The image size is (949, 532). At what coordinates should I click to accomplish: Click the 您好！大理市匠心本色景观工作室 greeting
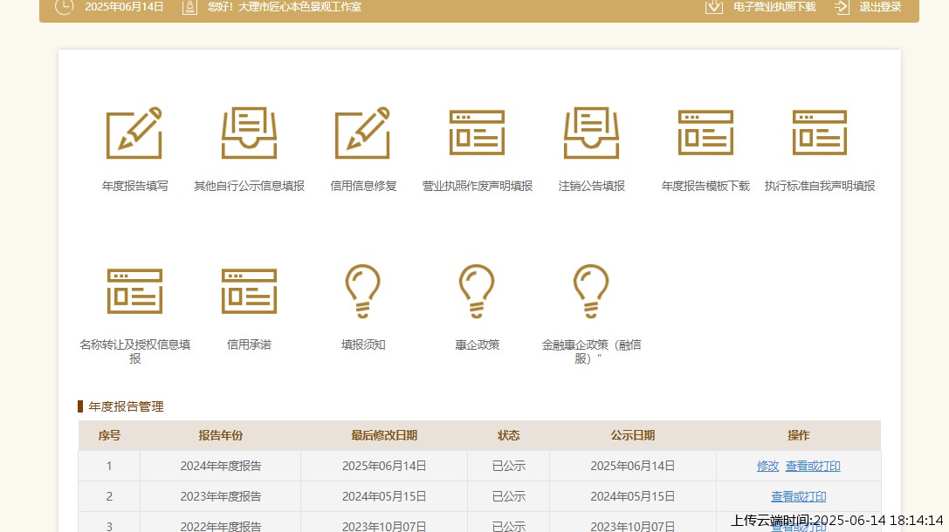click(285, 7)
